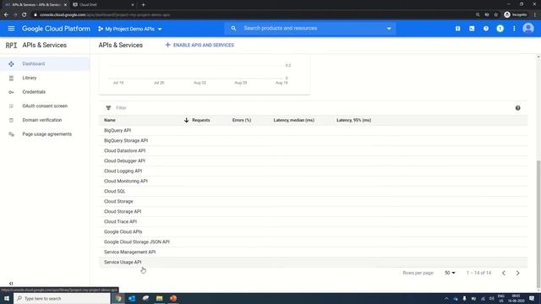Image resolution: width=541 pixels, height=304 pixels.
Task: Click the Library sidebar icon
Action: pos(11,79)
